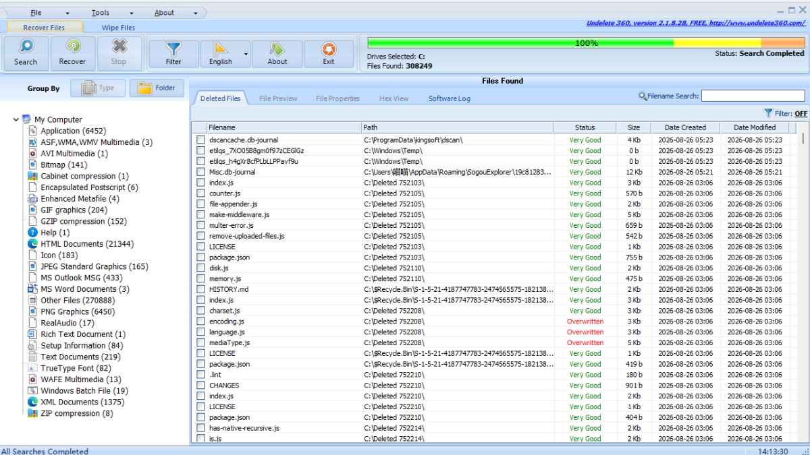Sort files by the Size column header
This screenshot has height=455, width=810.
[x=634, y=127]
